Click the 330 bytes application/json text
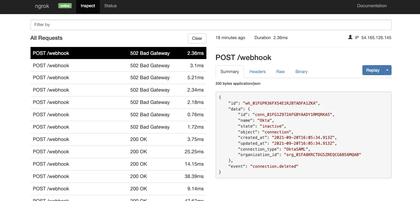 238,83
